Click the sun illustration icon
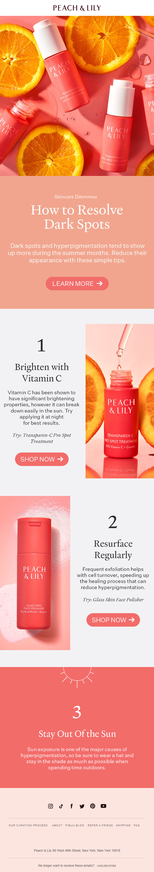The image size is (154, 872). (x=77, y=677)
